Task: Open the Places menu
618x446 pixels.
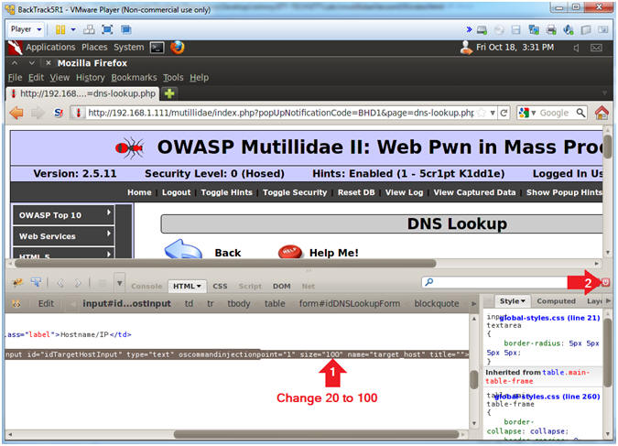Action: point(94,48)
